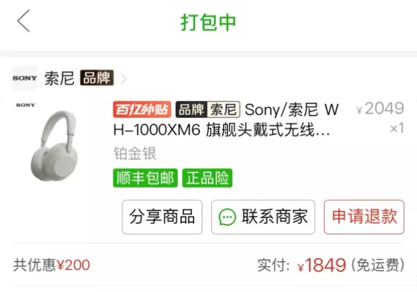Viewport: 417px width, 292px height.
Task: Tap the 正品险 authenticity insurance tag
Action: pyautogui.click(x=207, y=178)
